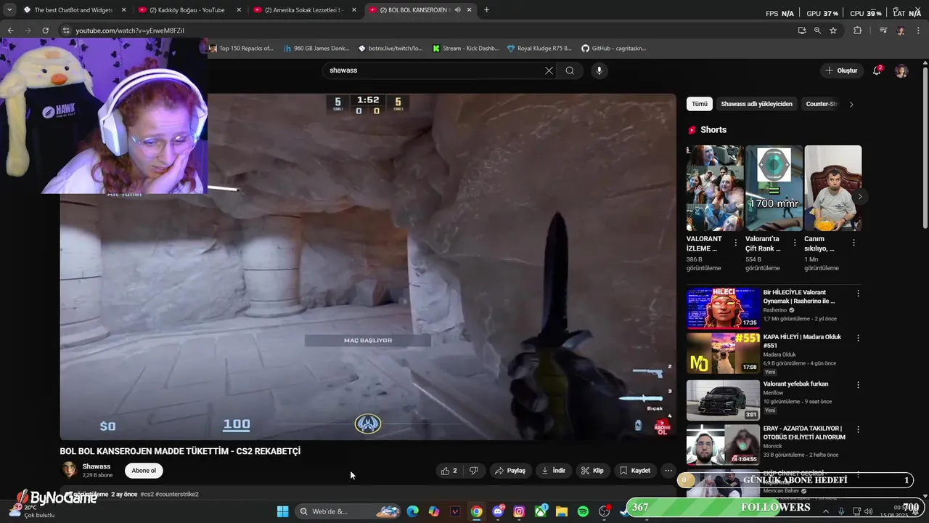This screenshot has width=929, height=523.
Task: Open Shawass channel avatar
Action: pos(69,470)
